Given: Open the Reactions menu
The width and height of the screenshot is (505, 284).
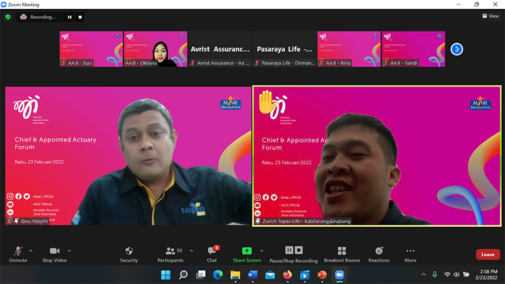Looking at the screenshot, I should pyautogui.click(x=379, y=254).
